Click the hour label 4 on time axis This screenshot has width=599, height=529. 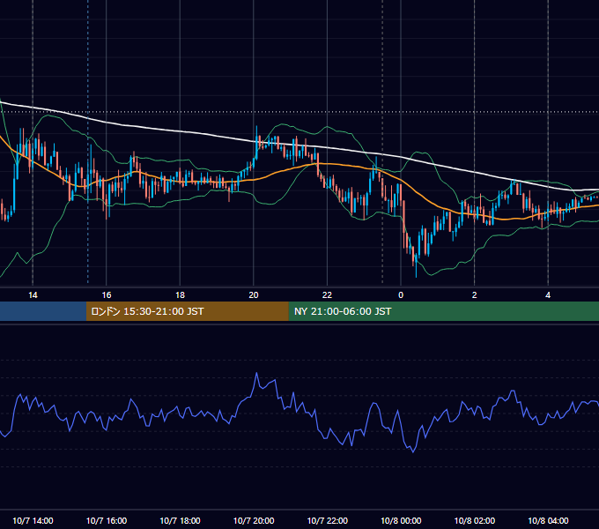[x=548, y=295]
